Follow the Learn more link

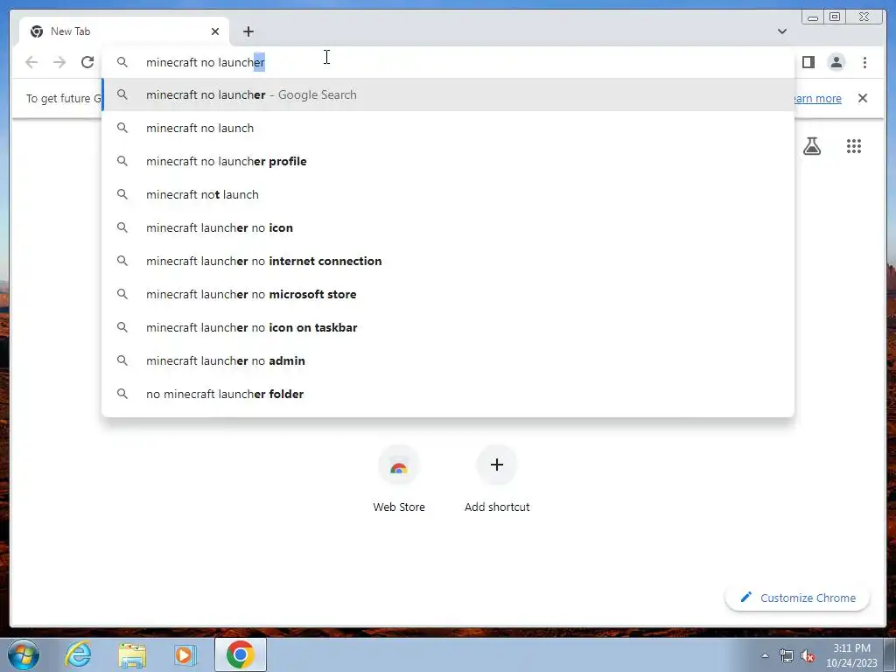817,98
